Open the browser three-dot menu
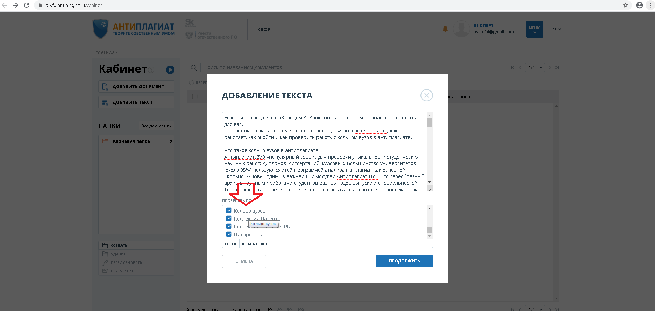 tap(651, 5)
